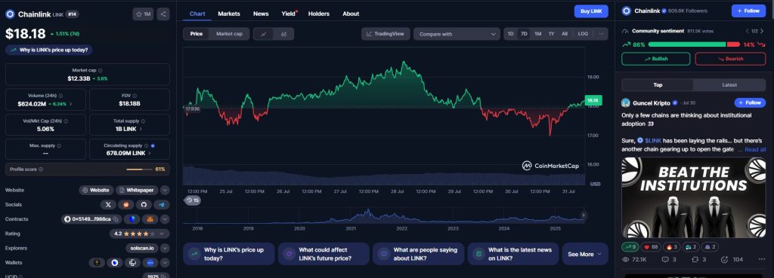This screenshot has height=278, width=774.
Task: Open the About tab
Action: [351, 14]
